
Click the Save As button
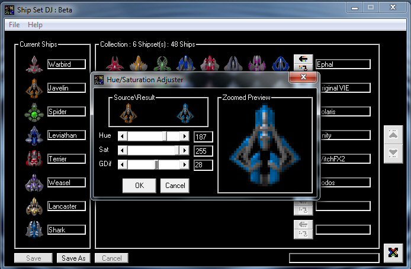[73, 258]
